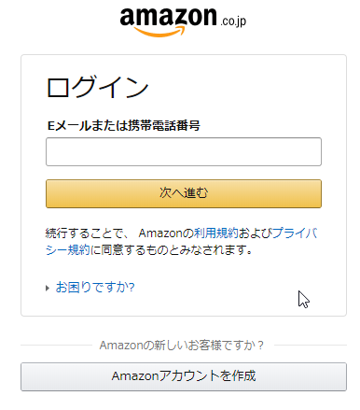The image size is (360, 410).
Task: Focus the Eメールまたは携帯電話番号 input field
Action: [x=184, y=151]
